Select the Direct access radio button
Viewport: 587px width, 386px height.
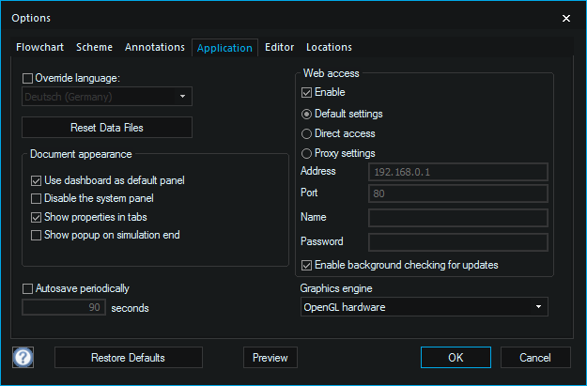coord(306,133)
